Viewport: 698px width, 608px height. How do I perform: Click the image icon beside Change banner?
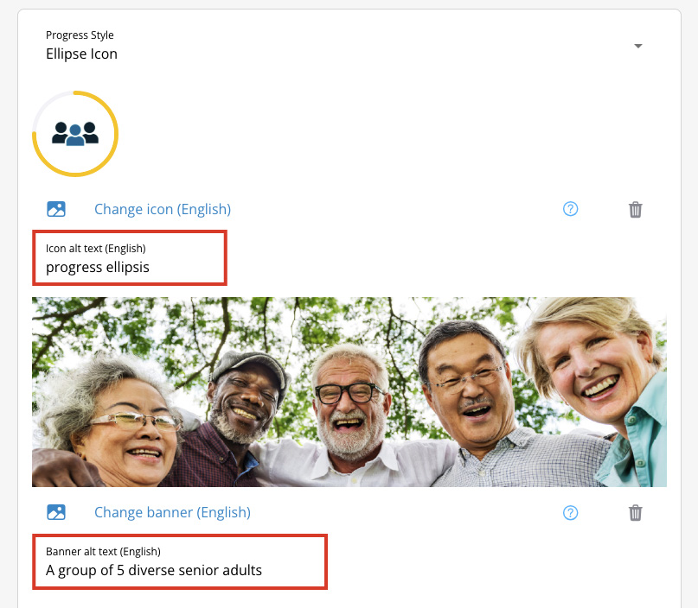(56, 512)
